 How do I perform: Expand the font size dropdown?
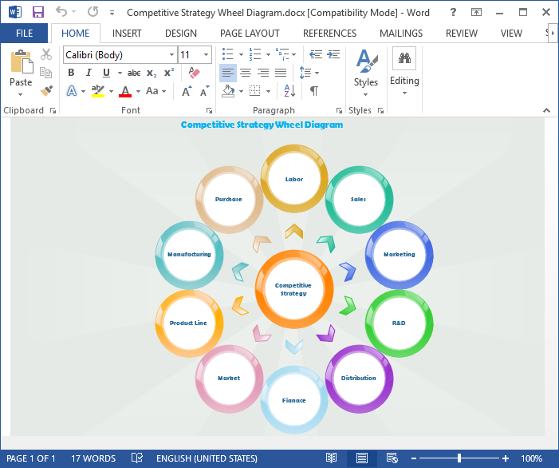pos(207,55)
